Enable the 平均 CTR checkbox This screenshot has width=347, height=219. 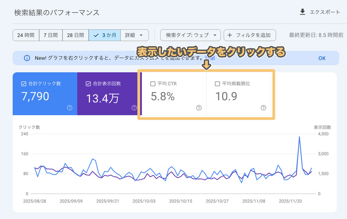tap(153, 83)
